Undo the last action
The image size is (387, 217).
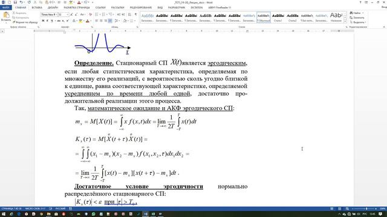click(x=21, y=2)
